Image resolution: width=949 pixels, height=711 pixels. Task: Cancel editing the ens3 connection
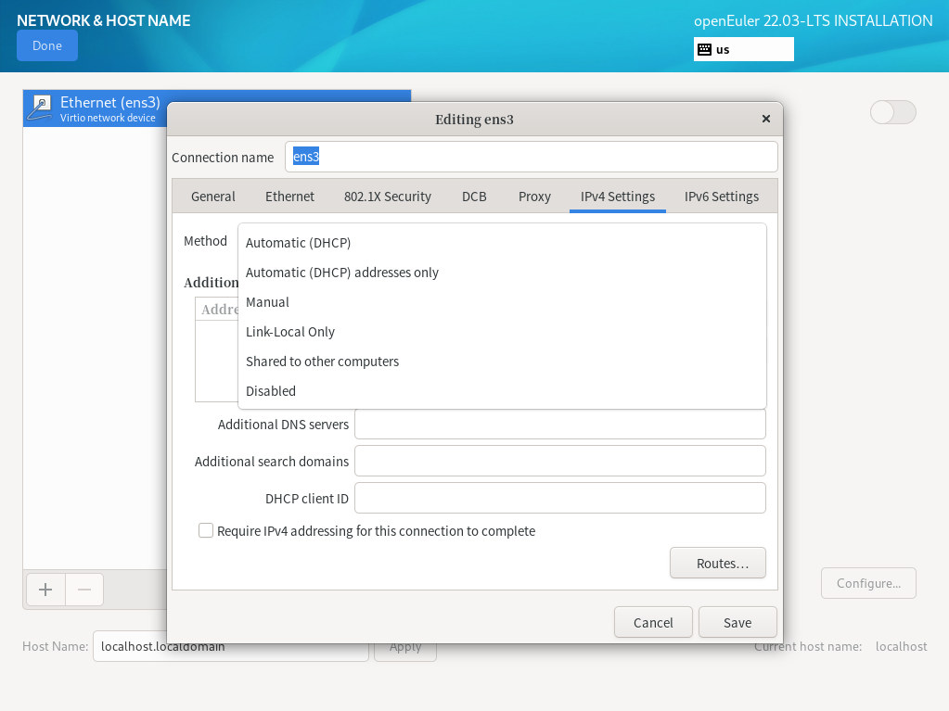[x=653, y=622]
